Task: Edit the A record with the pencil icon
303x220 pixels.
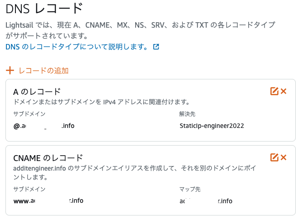Action: pos(274,91)
